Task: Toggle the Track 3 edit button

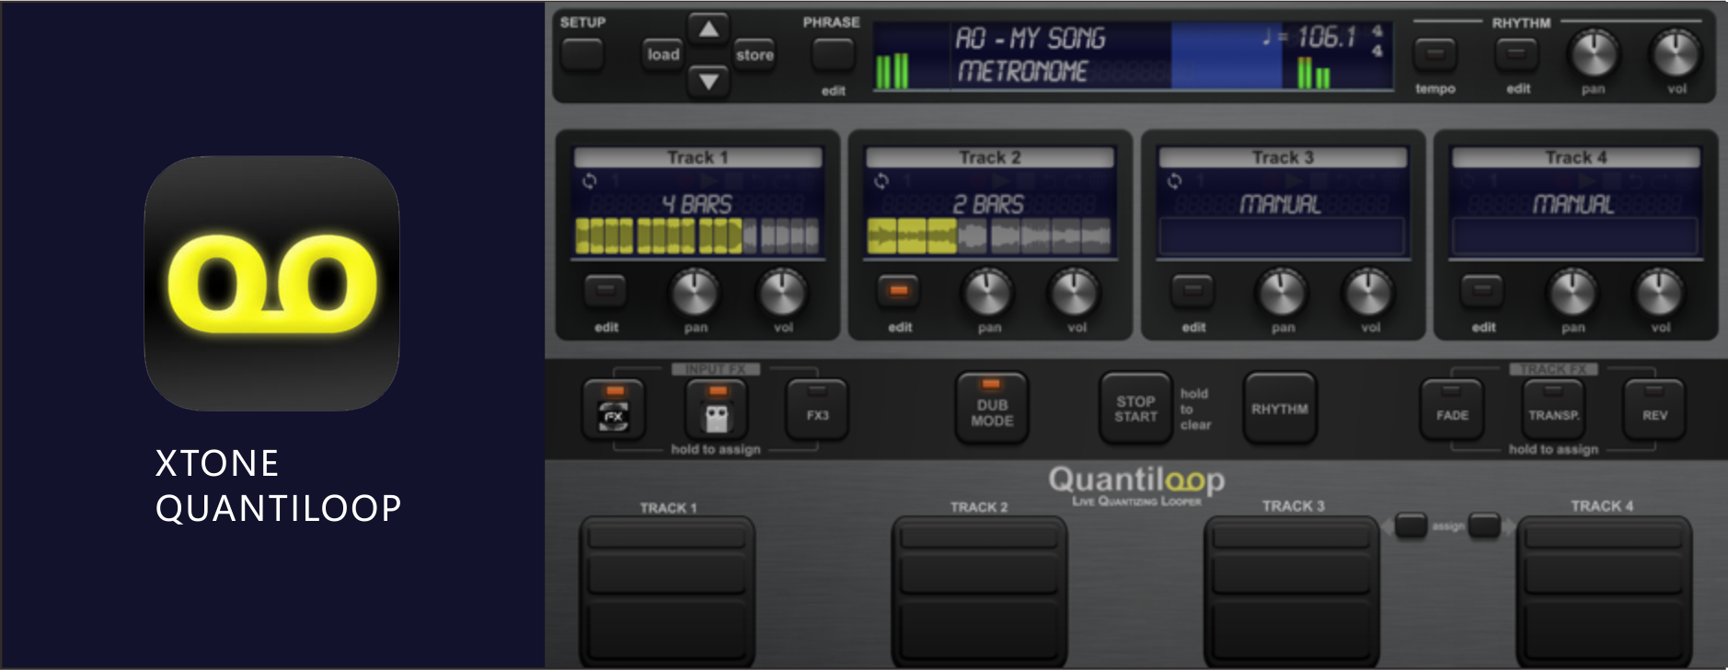Action: (x=1192, y=291)
